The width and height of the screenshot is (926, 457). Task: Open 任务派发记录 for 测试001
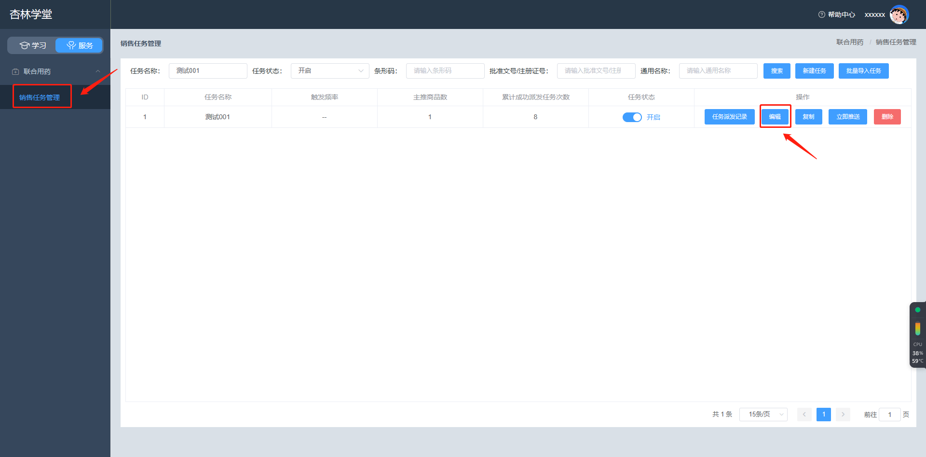point(729,117)
